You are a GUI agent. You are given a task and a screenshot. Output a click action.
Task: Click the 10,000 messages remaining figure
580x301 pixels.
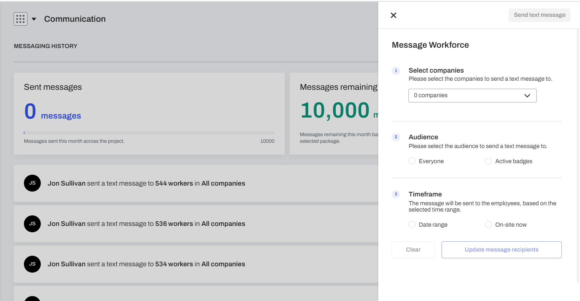[335, 111]
